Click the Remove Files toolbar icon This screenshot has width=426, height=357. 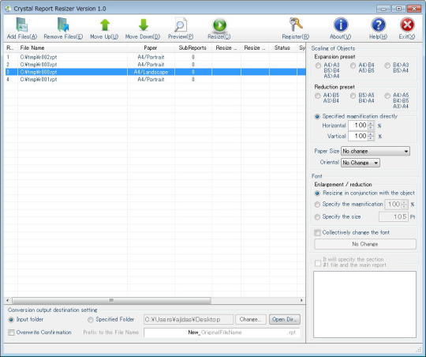pos(63,25)
